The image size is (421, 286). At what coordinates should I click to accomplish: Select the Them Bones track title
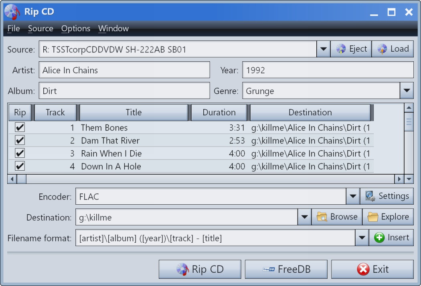[104, 128]
